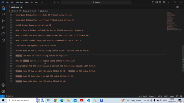Open Task View on taskbar
The height and width of the screenshot is (103, 184).
click(x=48, y=100)
